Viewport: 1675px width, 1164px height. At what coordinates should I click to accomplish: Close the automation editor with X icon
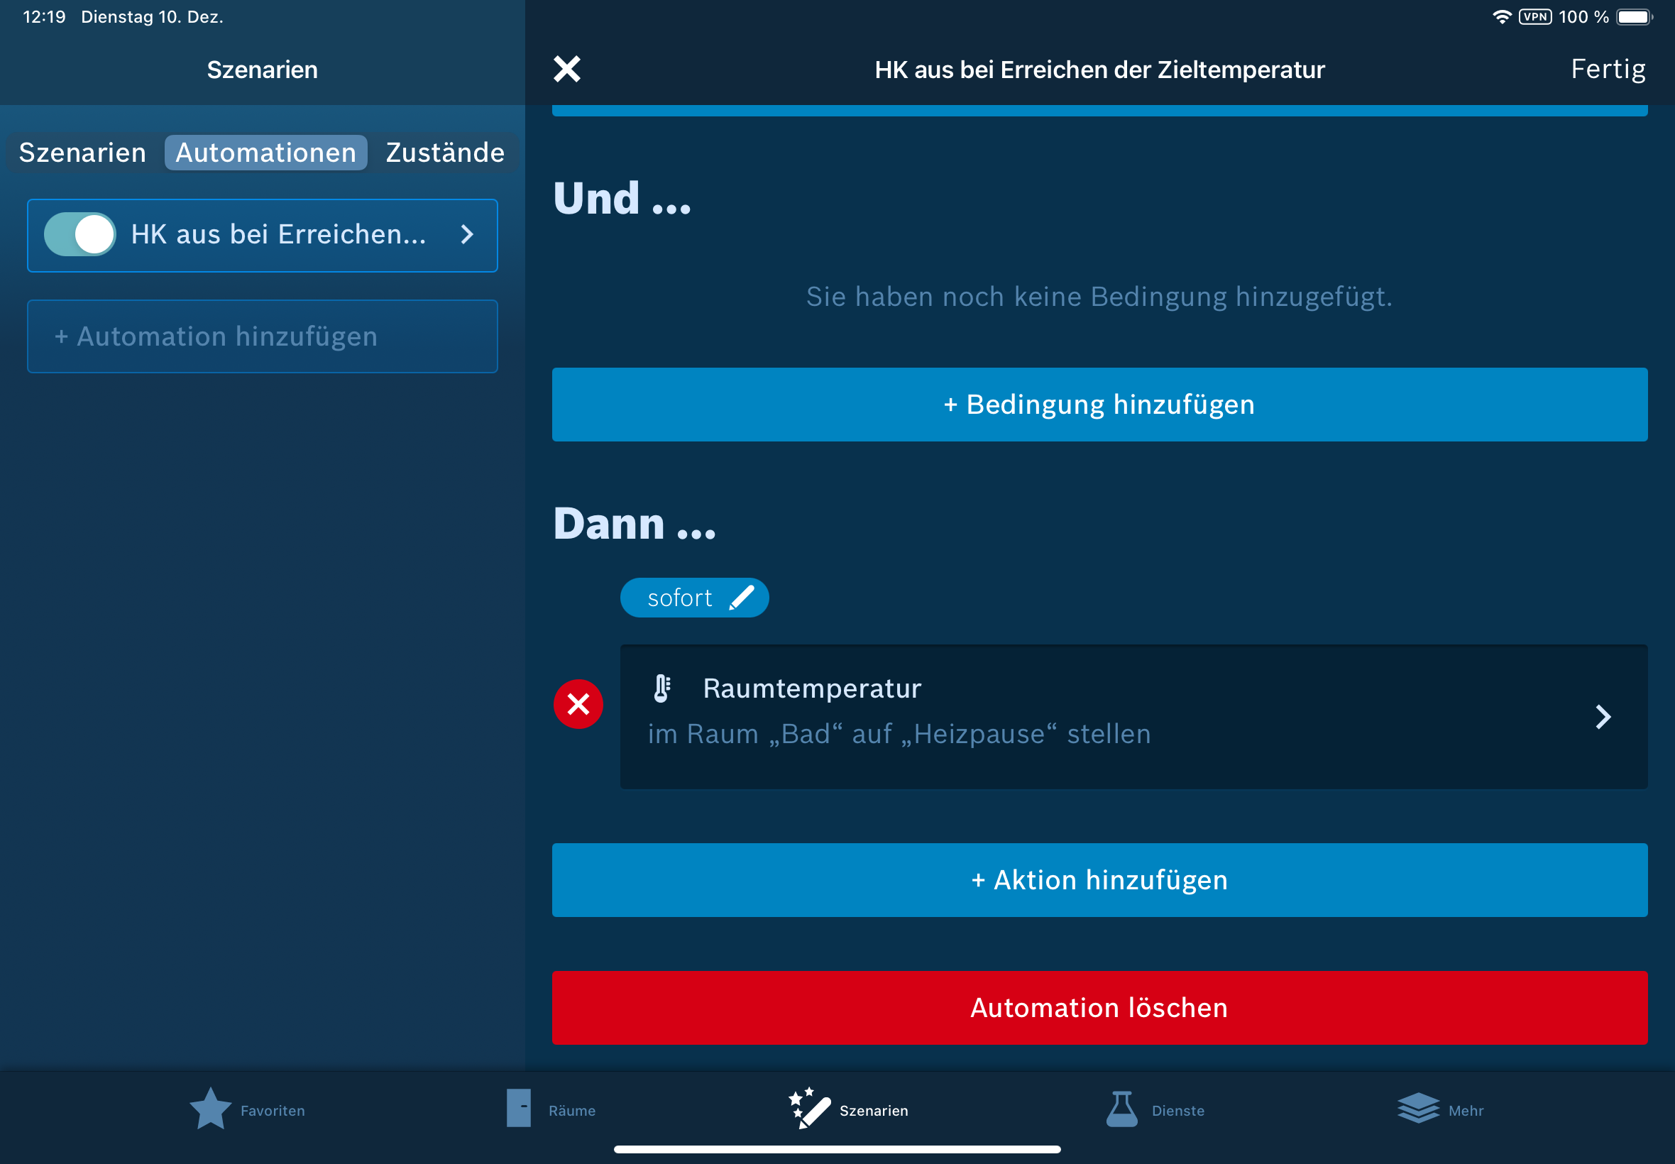566,70
